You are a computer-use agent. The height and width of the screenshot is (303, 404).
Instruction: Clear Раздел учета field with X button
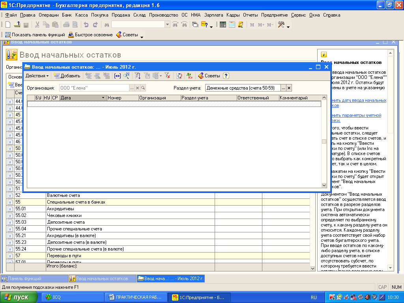coord(289,88)
